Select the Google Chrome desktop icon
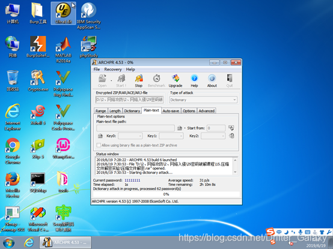The width and height of the screenshot is (333, 249). [x=13, y=151]
